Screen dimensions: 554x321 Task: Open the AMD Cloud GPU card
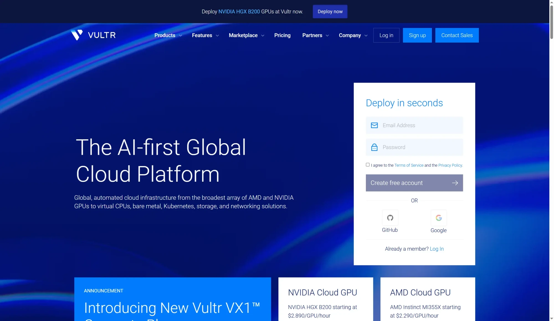click(x=428, y=299)
